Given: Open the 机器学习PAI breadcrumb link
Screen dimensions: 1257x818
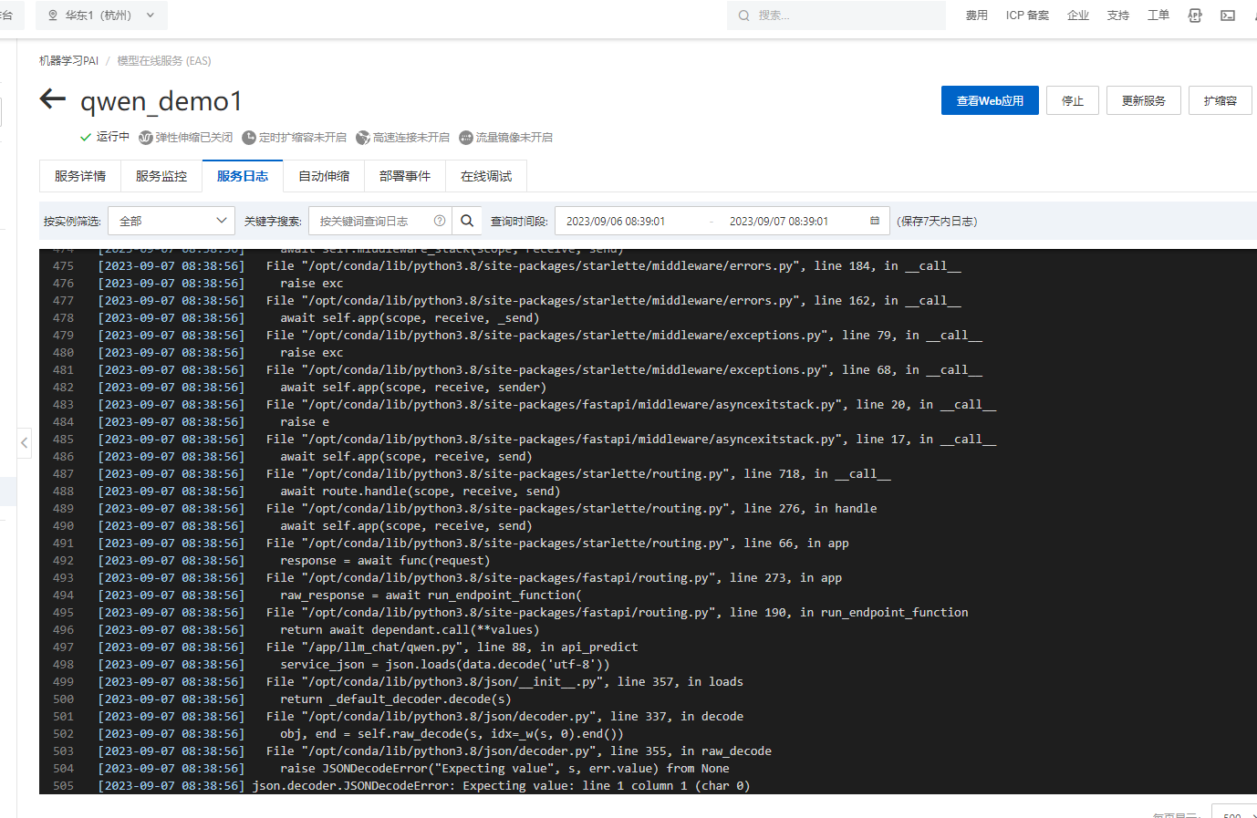Looking at the screenshot, I should pyautogui.click(x=68, y=61).
